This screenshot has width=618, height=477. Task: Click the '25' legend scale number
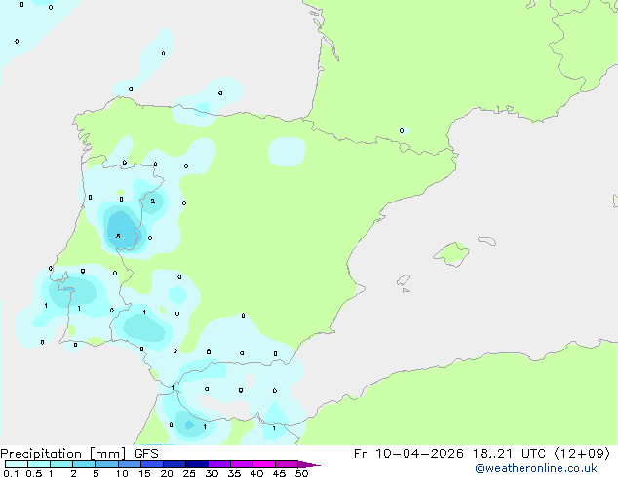click(x=189, y=474)
